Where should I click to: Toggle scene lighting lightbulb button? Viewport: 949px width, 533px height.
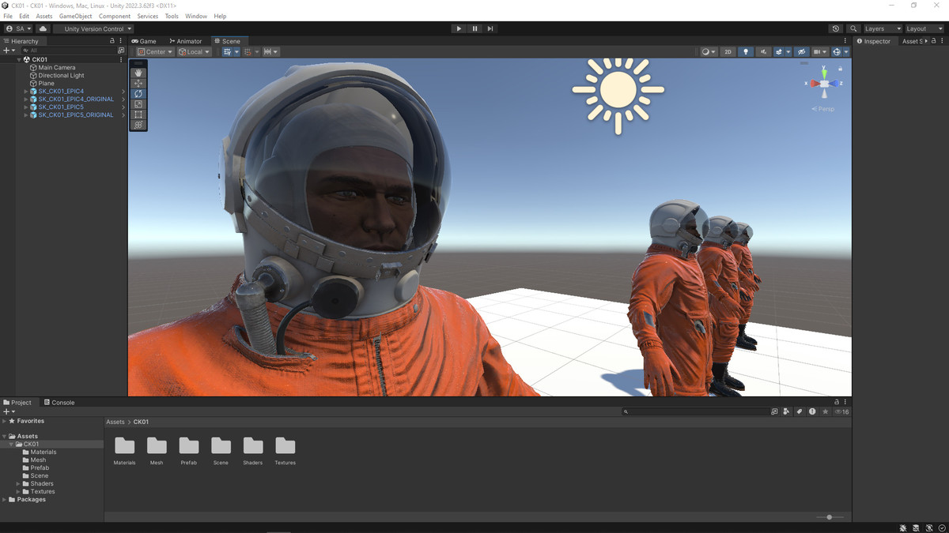tap(745, 52)
